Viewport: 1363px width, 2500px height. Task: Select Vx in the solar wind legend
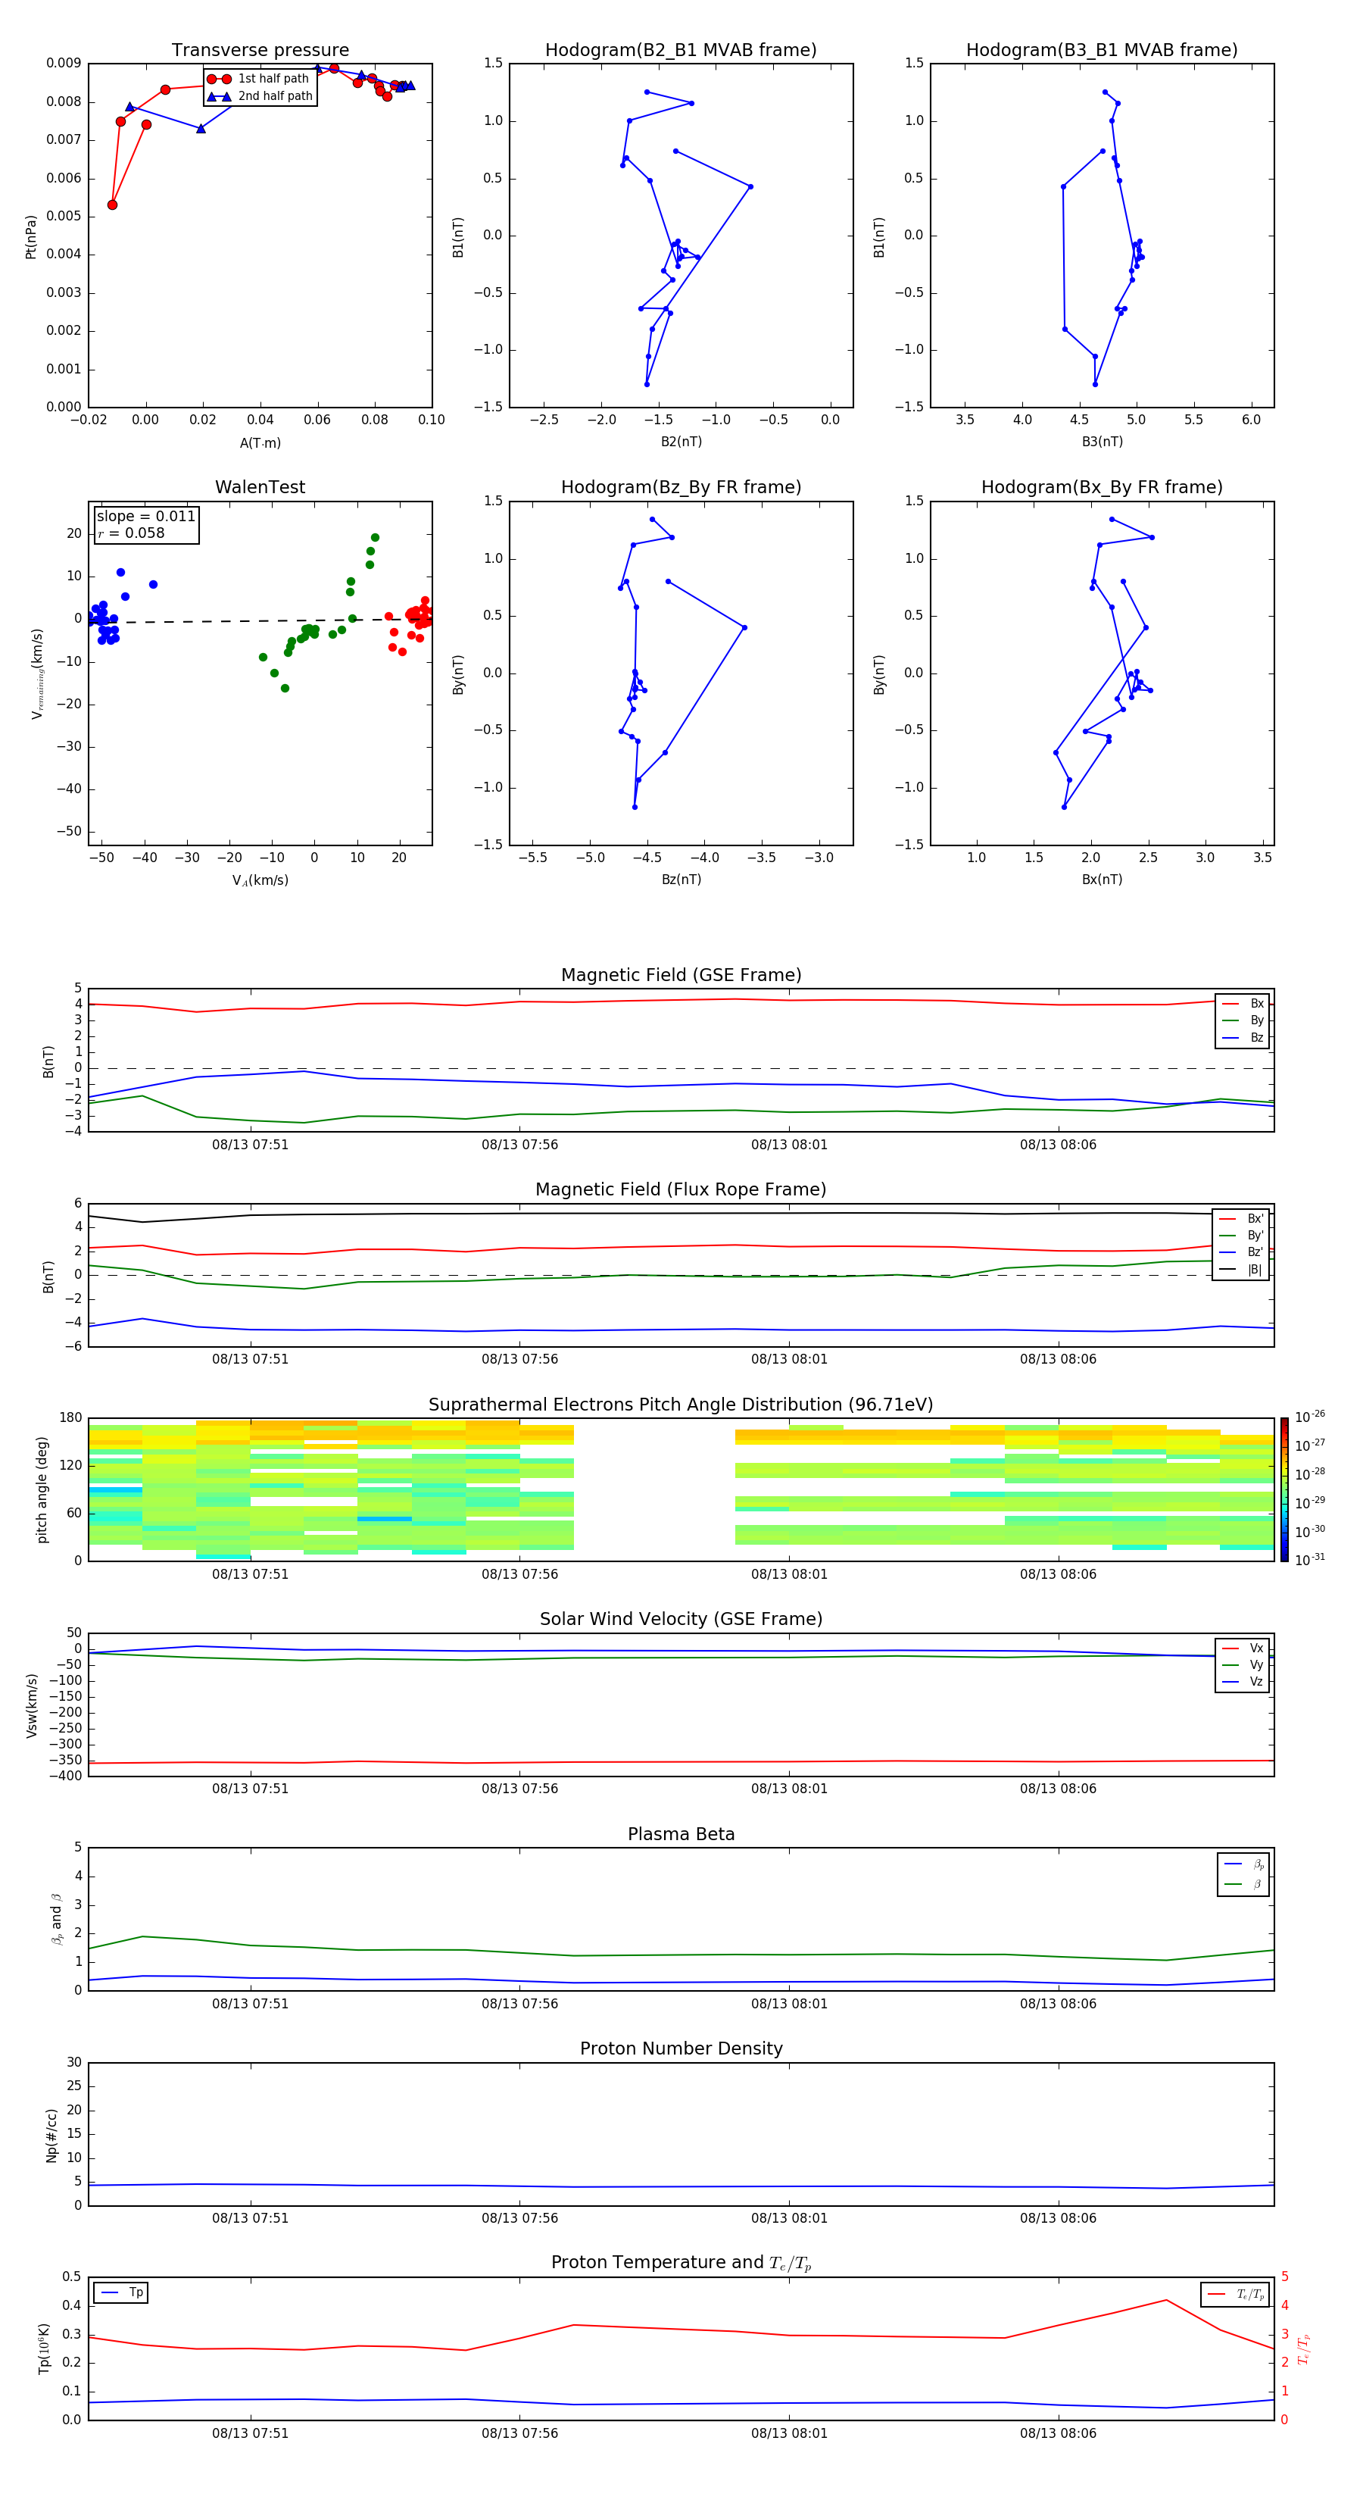(x=1243, y=1648)
